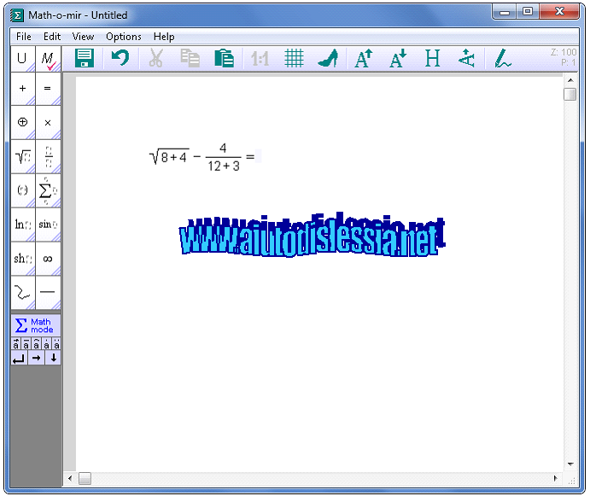Insert multiplication cross symbol
Screen dimensions: 590x496
48,122
